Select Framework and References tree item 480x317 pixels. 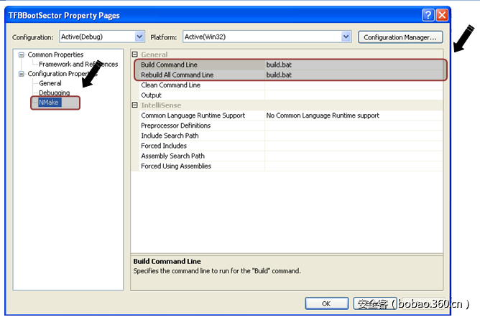click(78, 65)
